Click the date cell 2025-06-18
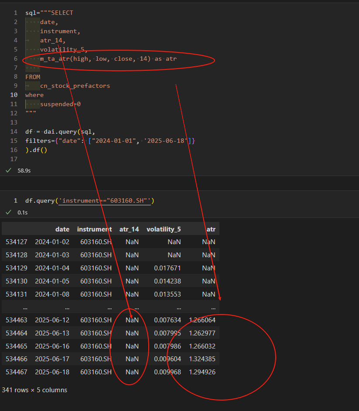 click(x=52, y=372)
